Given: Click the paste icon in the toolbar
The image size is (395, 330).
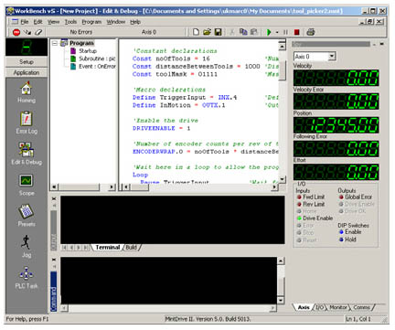Looking at the screenshot, I should 253,32.
